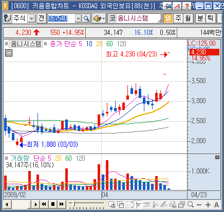Click the rewind double-left playback button
The image size is (224, 212).
pyautogui.click(x=44, y=204)
